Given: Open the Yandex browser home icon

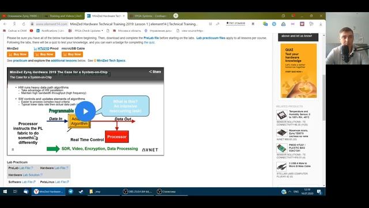Looking at the screenshot, I should 14,24.
